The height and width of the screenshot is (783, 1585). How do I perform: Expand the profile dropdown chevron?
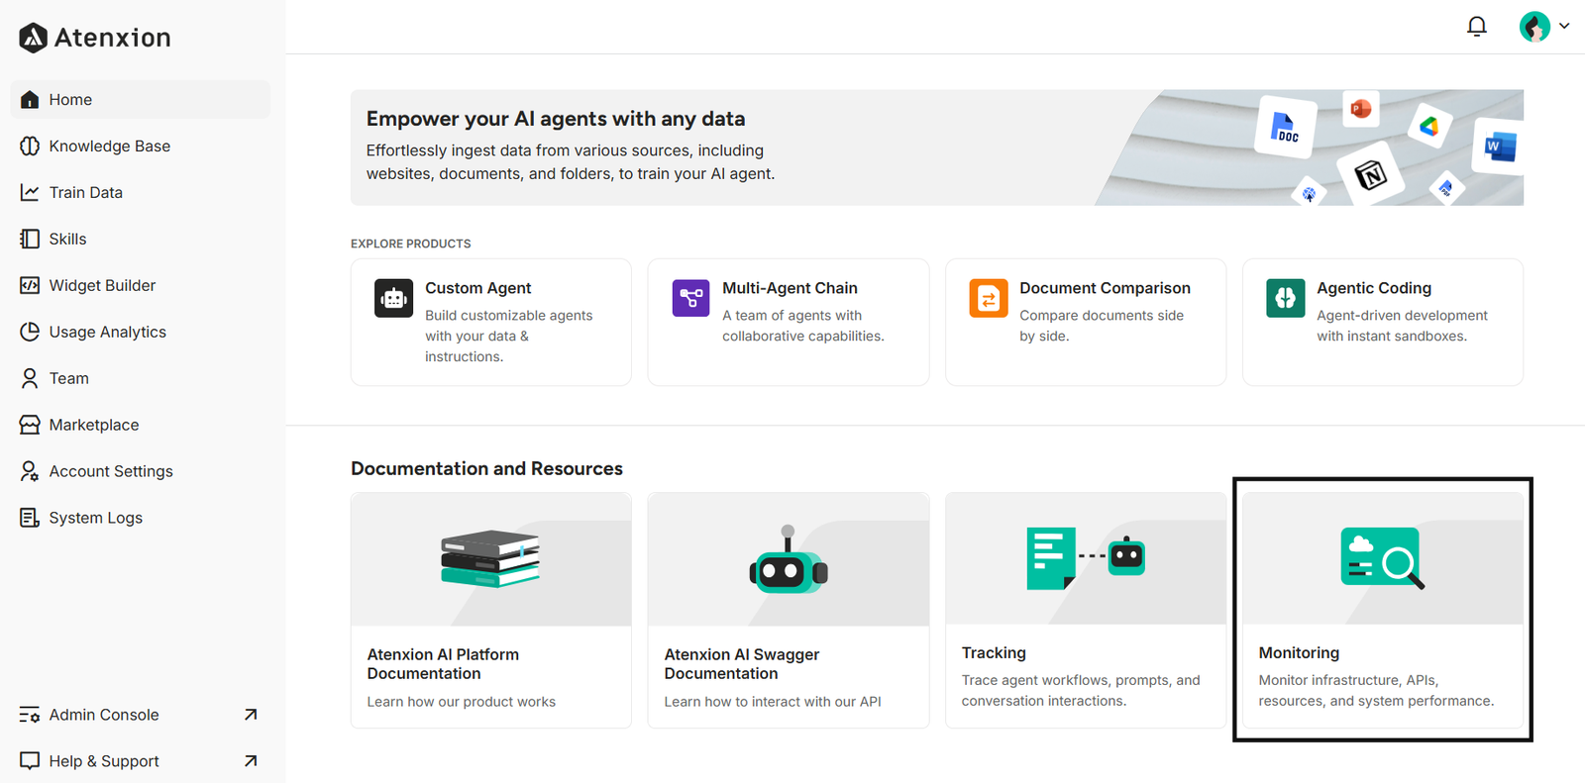click(x=1564, y=27)
